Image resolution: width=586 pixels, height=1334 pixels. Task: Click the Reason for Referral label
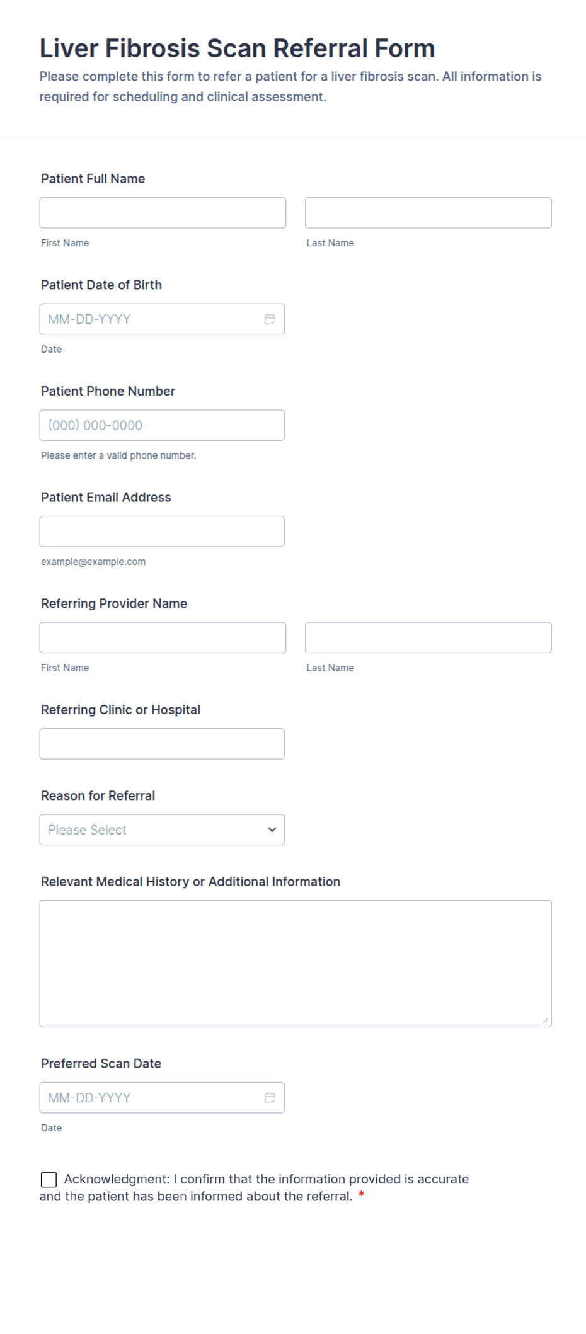click(x=98, y=795)
